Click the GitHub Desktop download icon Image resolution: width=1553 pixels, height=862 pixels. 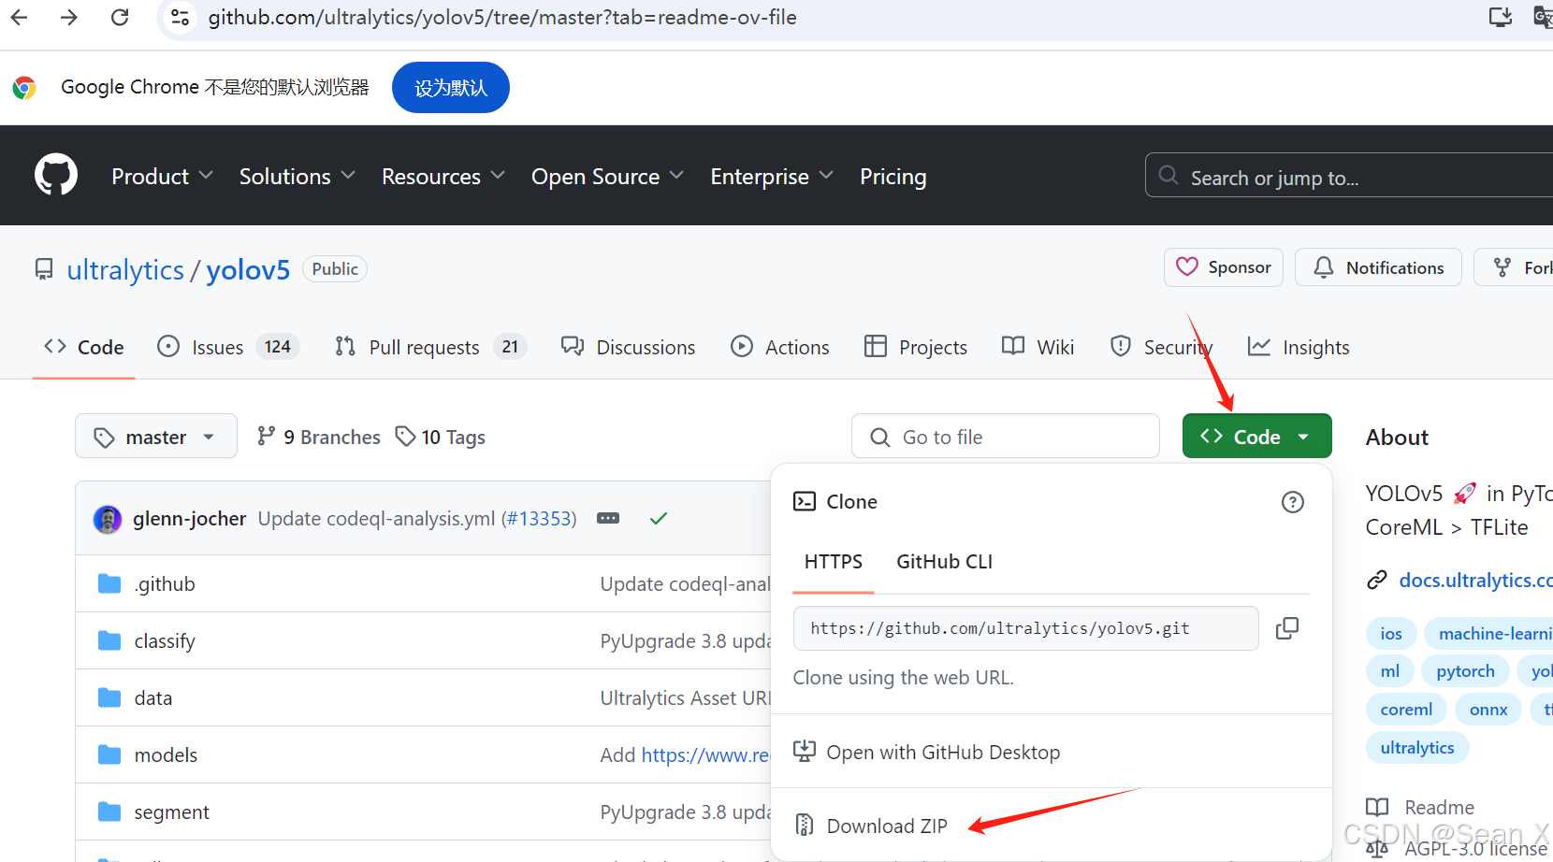[x=804, y=752]
